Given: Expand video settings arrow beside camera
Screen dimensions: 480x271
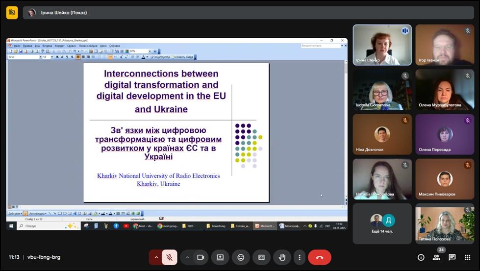Looking at the screenshot, I should (187, 257).
